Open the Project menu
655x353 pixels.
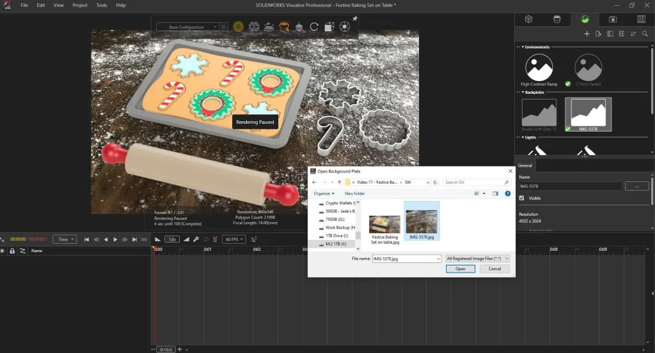click(x=80, y=5)
